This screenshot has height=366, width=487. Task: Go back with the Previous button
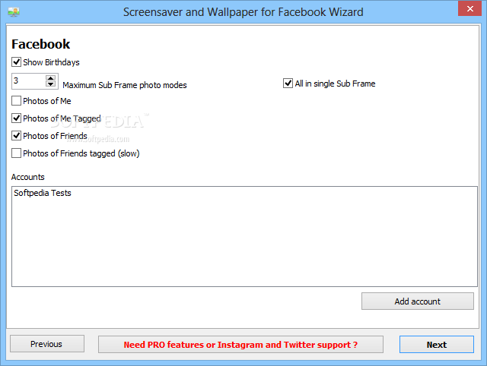coord(47,344)
